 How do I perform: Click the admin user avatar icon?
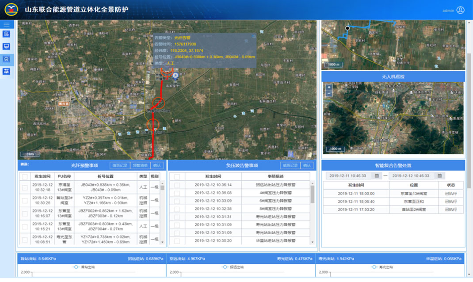click(x=460, y=10)
